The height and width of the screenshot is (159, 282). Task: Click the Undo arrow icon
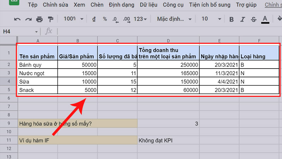[x=18, y=19]
